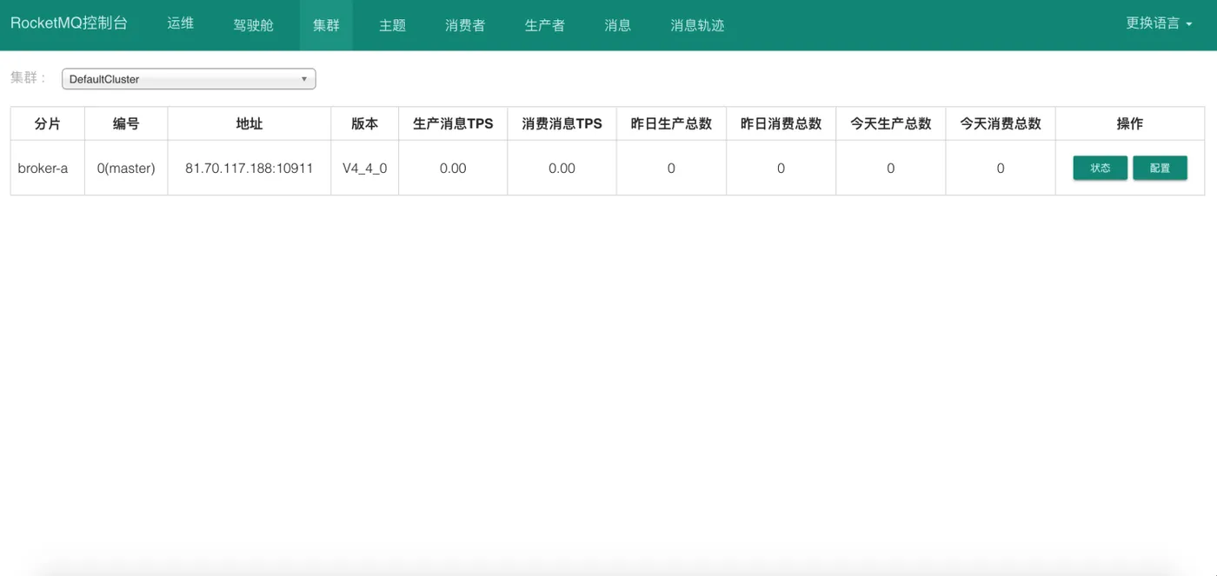This screenshot has height=576, width=1217.
Task: Switch to the 消费者 tab
Action: pos(465,24)
